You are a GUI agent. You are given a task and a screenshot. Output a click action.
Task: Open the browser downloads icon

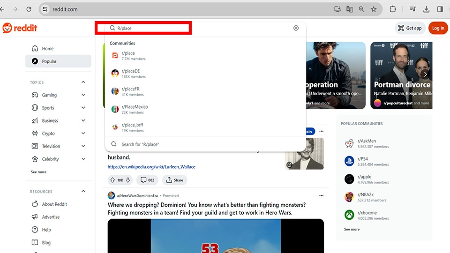pyautogui.click(x=426, y=9)
